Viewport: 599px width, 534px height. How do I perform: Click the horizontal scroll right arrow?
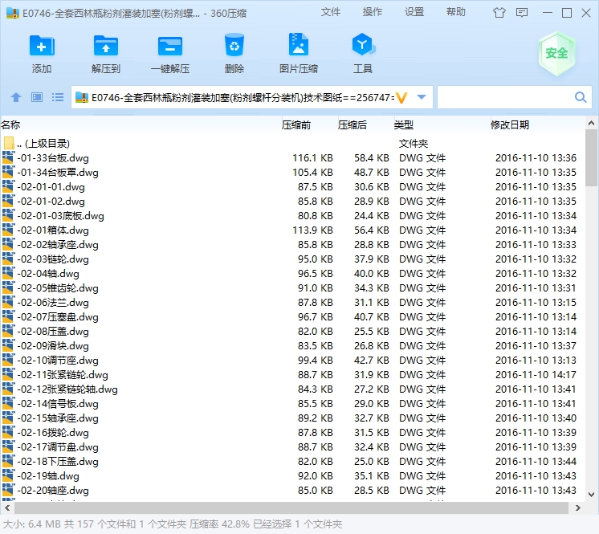[577, 508]
